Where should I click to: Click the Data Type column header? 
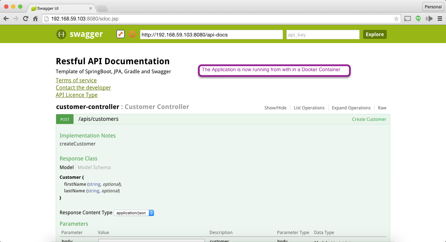point(324,233)
